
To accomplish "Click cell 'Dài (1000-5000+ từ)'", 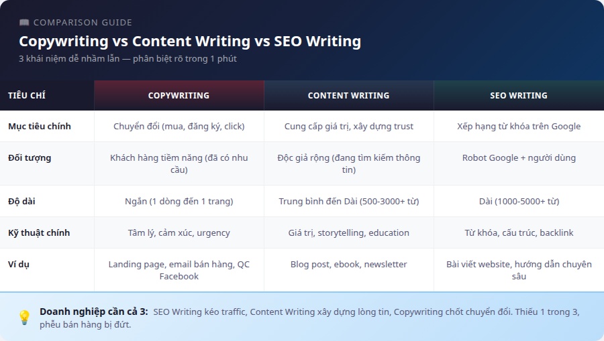I will pyautogui.click(x=519, y=201).
